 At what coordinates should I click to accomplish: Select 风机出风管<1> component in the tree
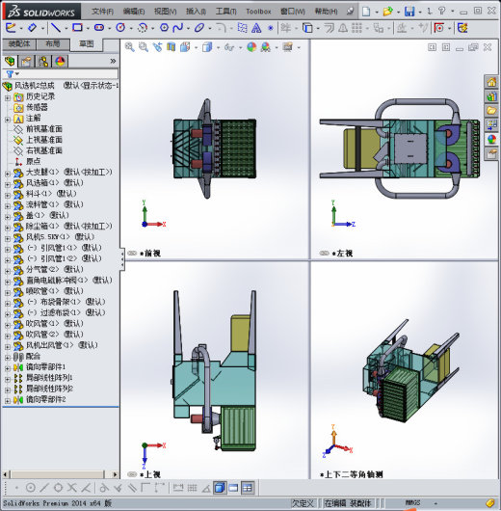click(x=62, y=345)
